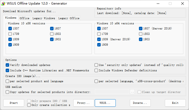Enable Copy updates into directory checkbox
The height and width of the screenshot is (110, 189).
7,92
